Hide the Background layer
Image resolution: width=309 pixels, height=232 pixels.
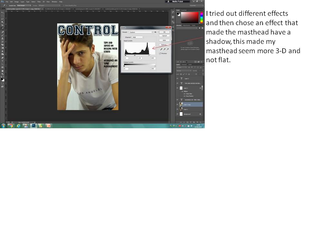click(177, 114)
